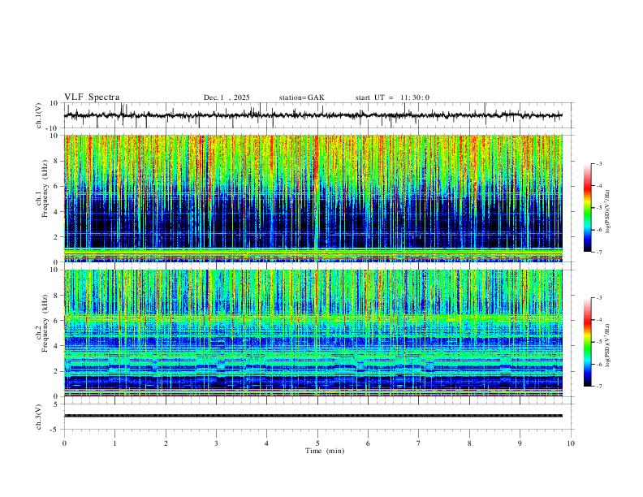Click the ch.1 color scale bar
The width and height of the screenshot is (643, 497).
[x=588, y=208]
